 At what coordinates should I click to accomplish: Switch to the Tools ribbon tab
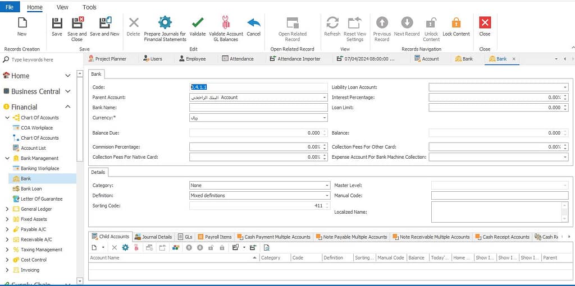coord(89,7)
